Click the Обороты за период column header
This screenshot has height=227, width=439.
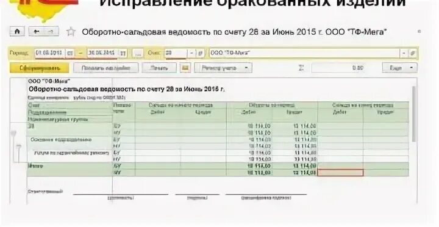[272, 105]
